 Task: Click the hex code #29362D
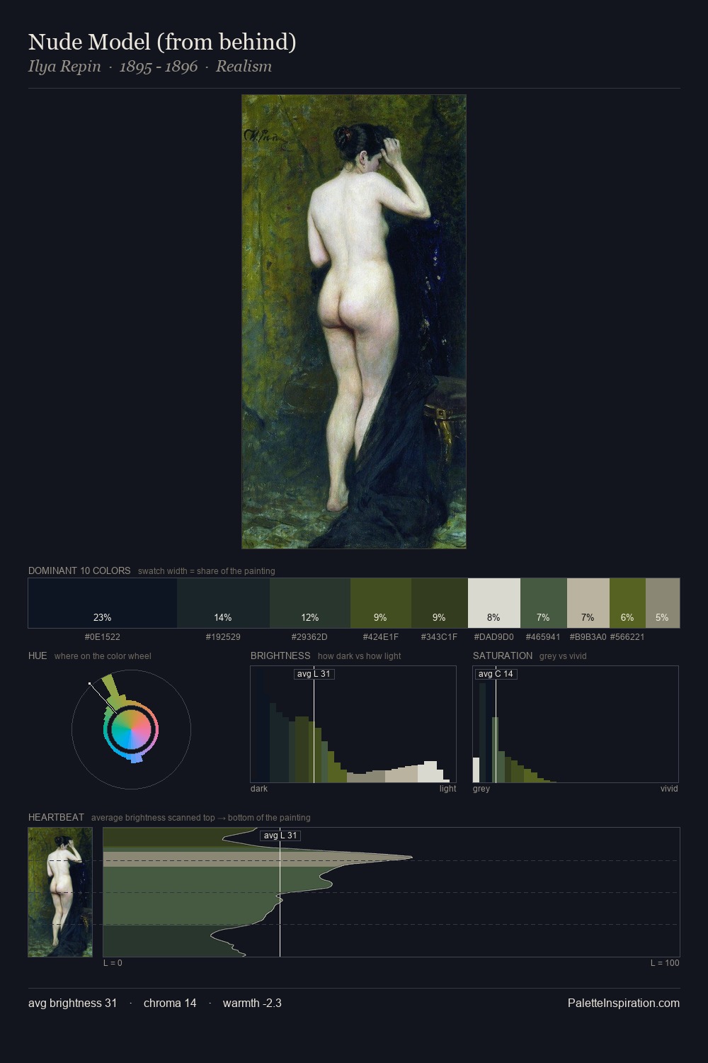coord(309,637)
